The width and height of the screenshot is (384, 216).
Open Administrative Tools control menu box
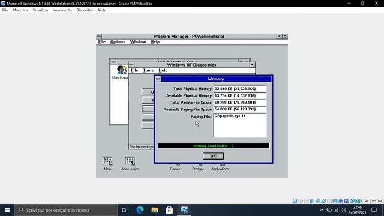113,62
